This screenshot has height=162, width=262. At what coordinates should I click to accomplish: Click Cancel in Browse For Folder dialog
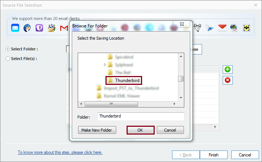[170, 130]
